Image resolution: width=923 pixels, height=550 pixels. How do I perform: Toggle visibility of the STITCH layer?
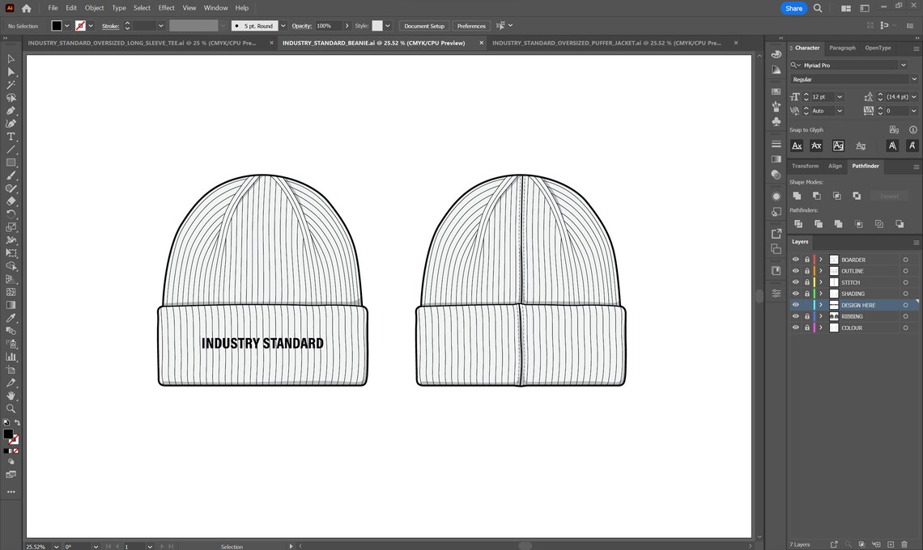point(796,282)
